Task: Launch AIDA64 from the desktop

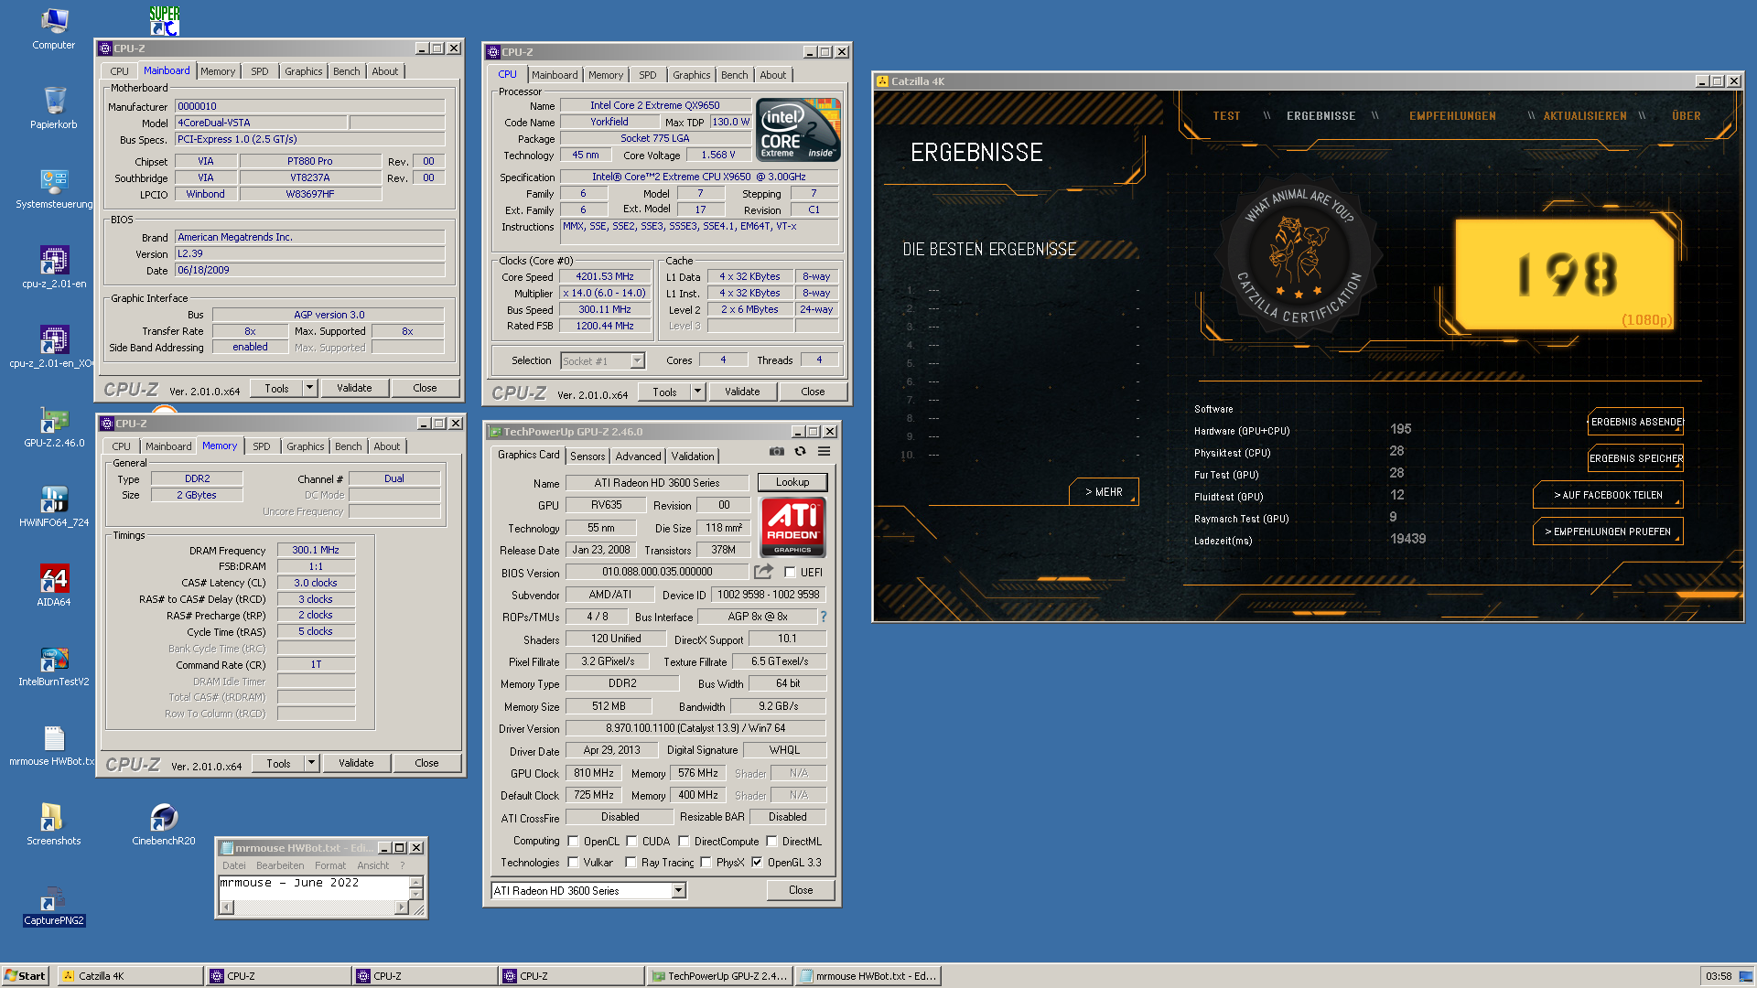Action: pyautogui.click(x=54, y=585)
